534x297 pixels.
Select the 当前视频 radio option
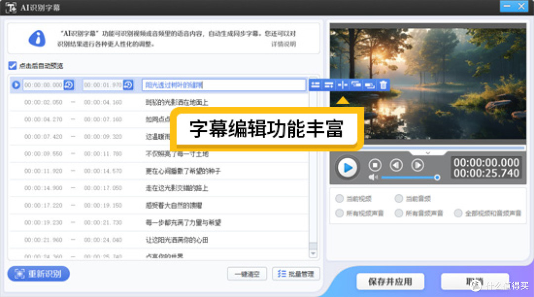tap(339, 199)
